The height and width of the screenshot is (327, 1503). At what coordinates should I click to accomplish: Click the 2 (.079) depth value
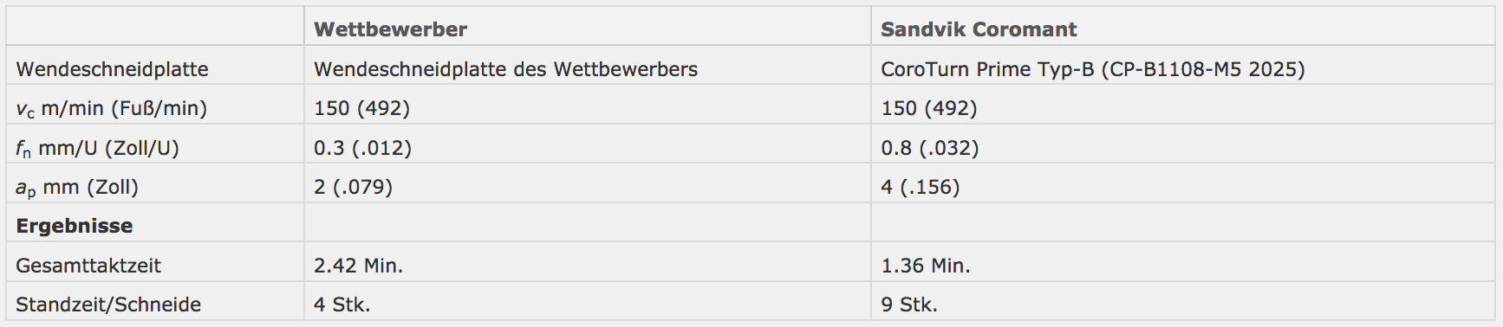pos(353,187)
